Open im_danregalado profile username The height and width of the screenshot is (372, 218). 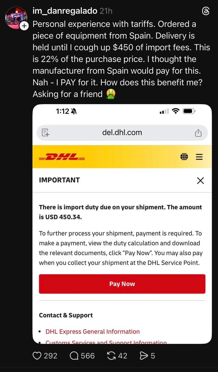65,11
